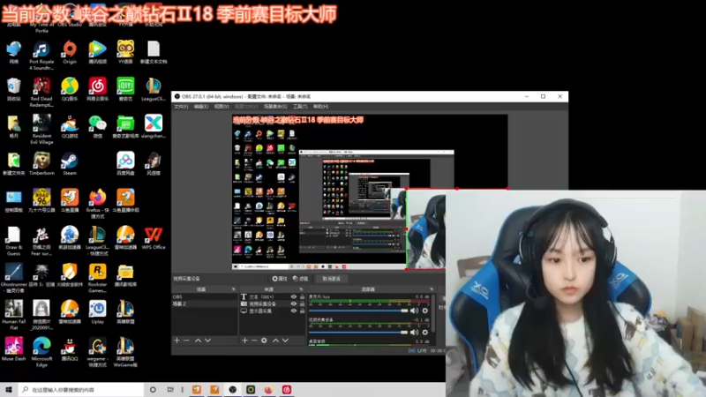Move the selected scene up

click(x=198, y=341)
